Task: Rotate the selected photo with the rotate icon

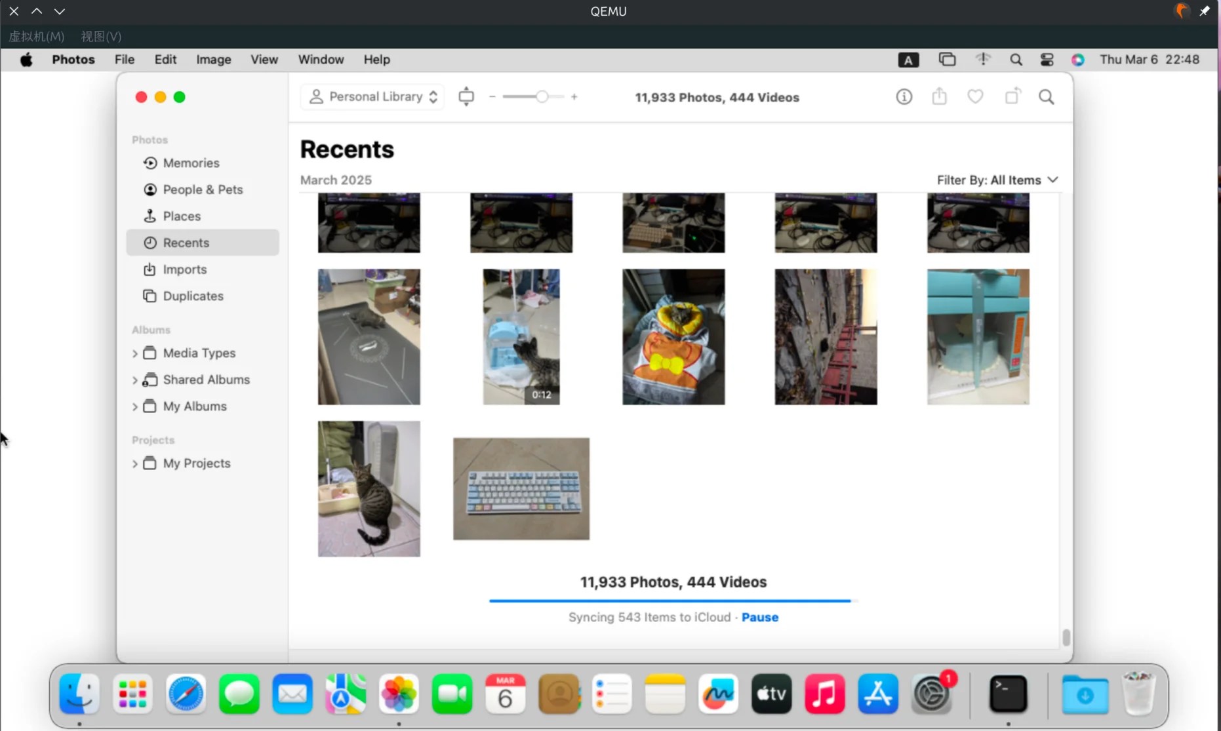Action: [x=1012, y=96]
